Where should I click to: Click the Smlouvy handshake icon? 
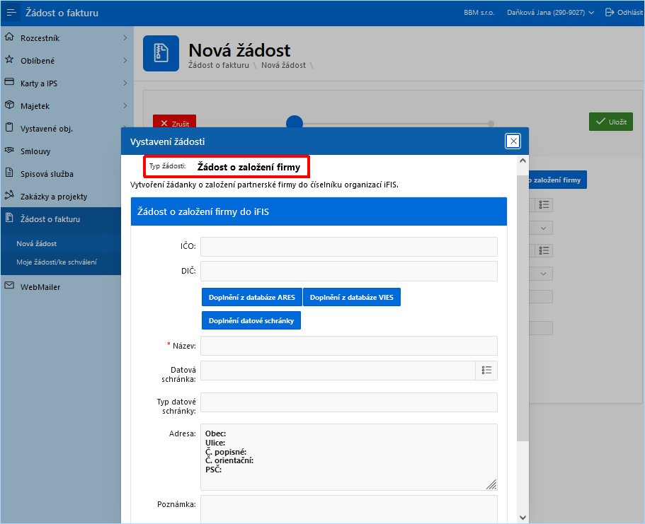click(x=9, y=151)
